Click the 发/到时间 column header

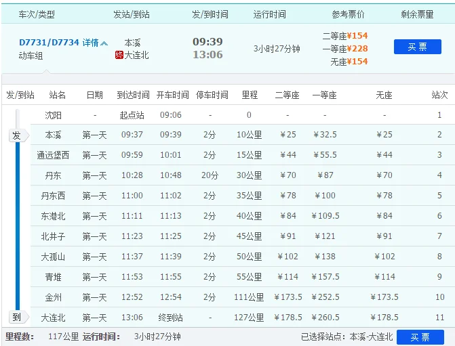[x=210, y=14]
